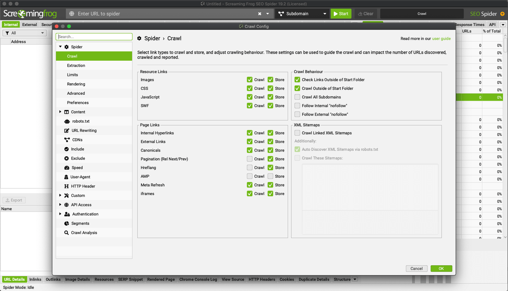Open the user guide link

(441, 39)
